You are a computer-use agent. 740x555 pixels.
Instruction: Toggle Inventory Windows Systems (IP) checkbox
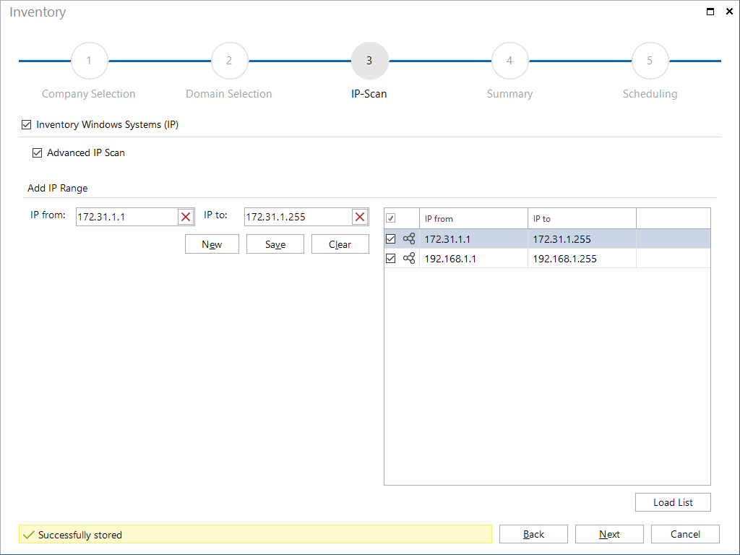[x=27, y=124]
